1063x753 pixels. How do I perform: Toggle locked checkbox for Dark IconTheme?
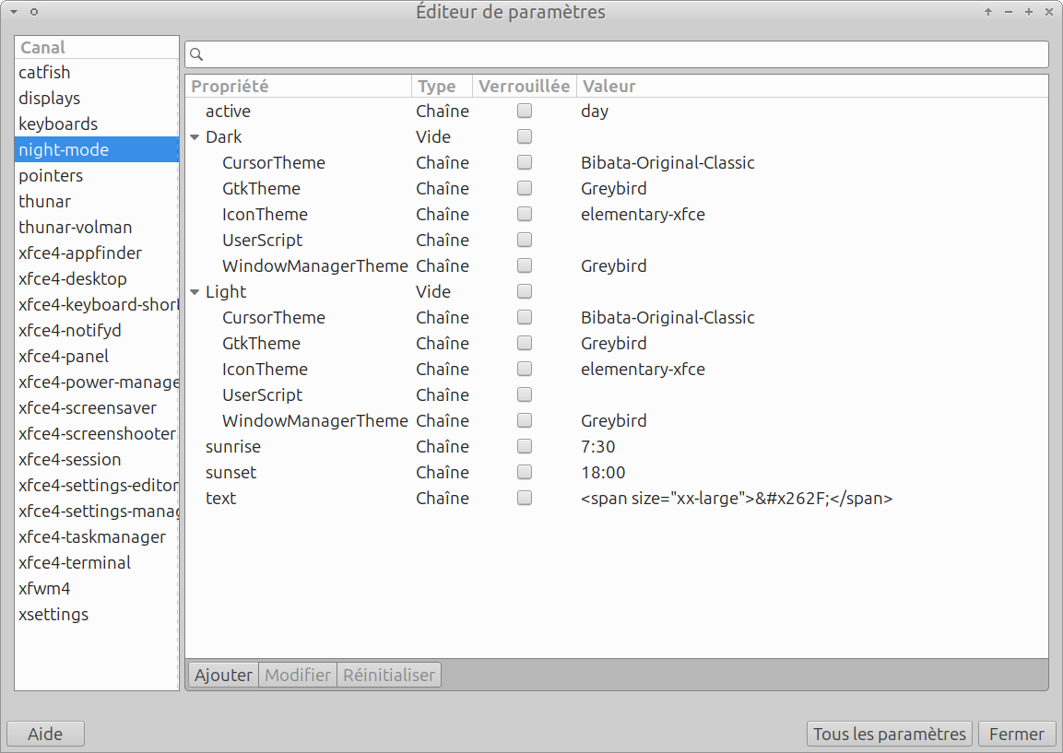click(524, 214)
